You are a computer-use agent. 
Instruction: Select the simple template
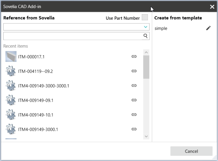coord(161,28)
